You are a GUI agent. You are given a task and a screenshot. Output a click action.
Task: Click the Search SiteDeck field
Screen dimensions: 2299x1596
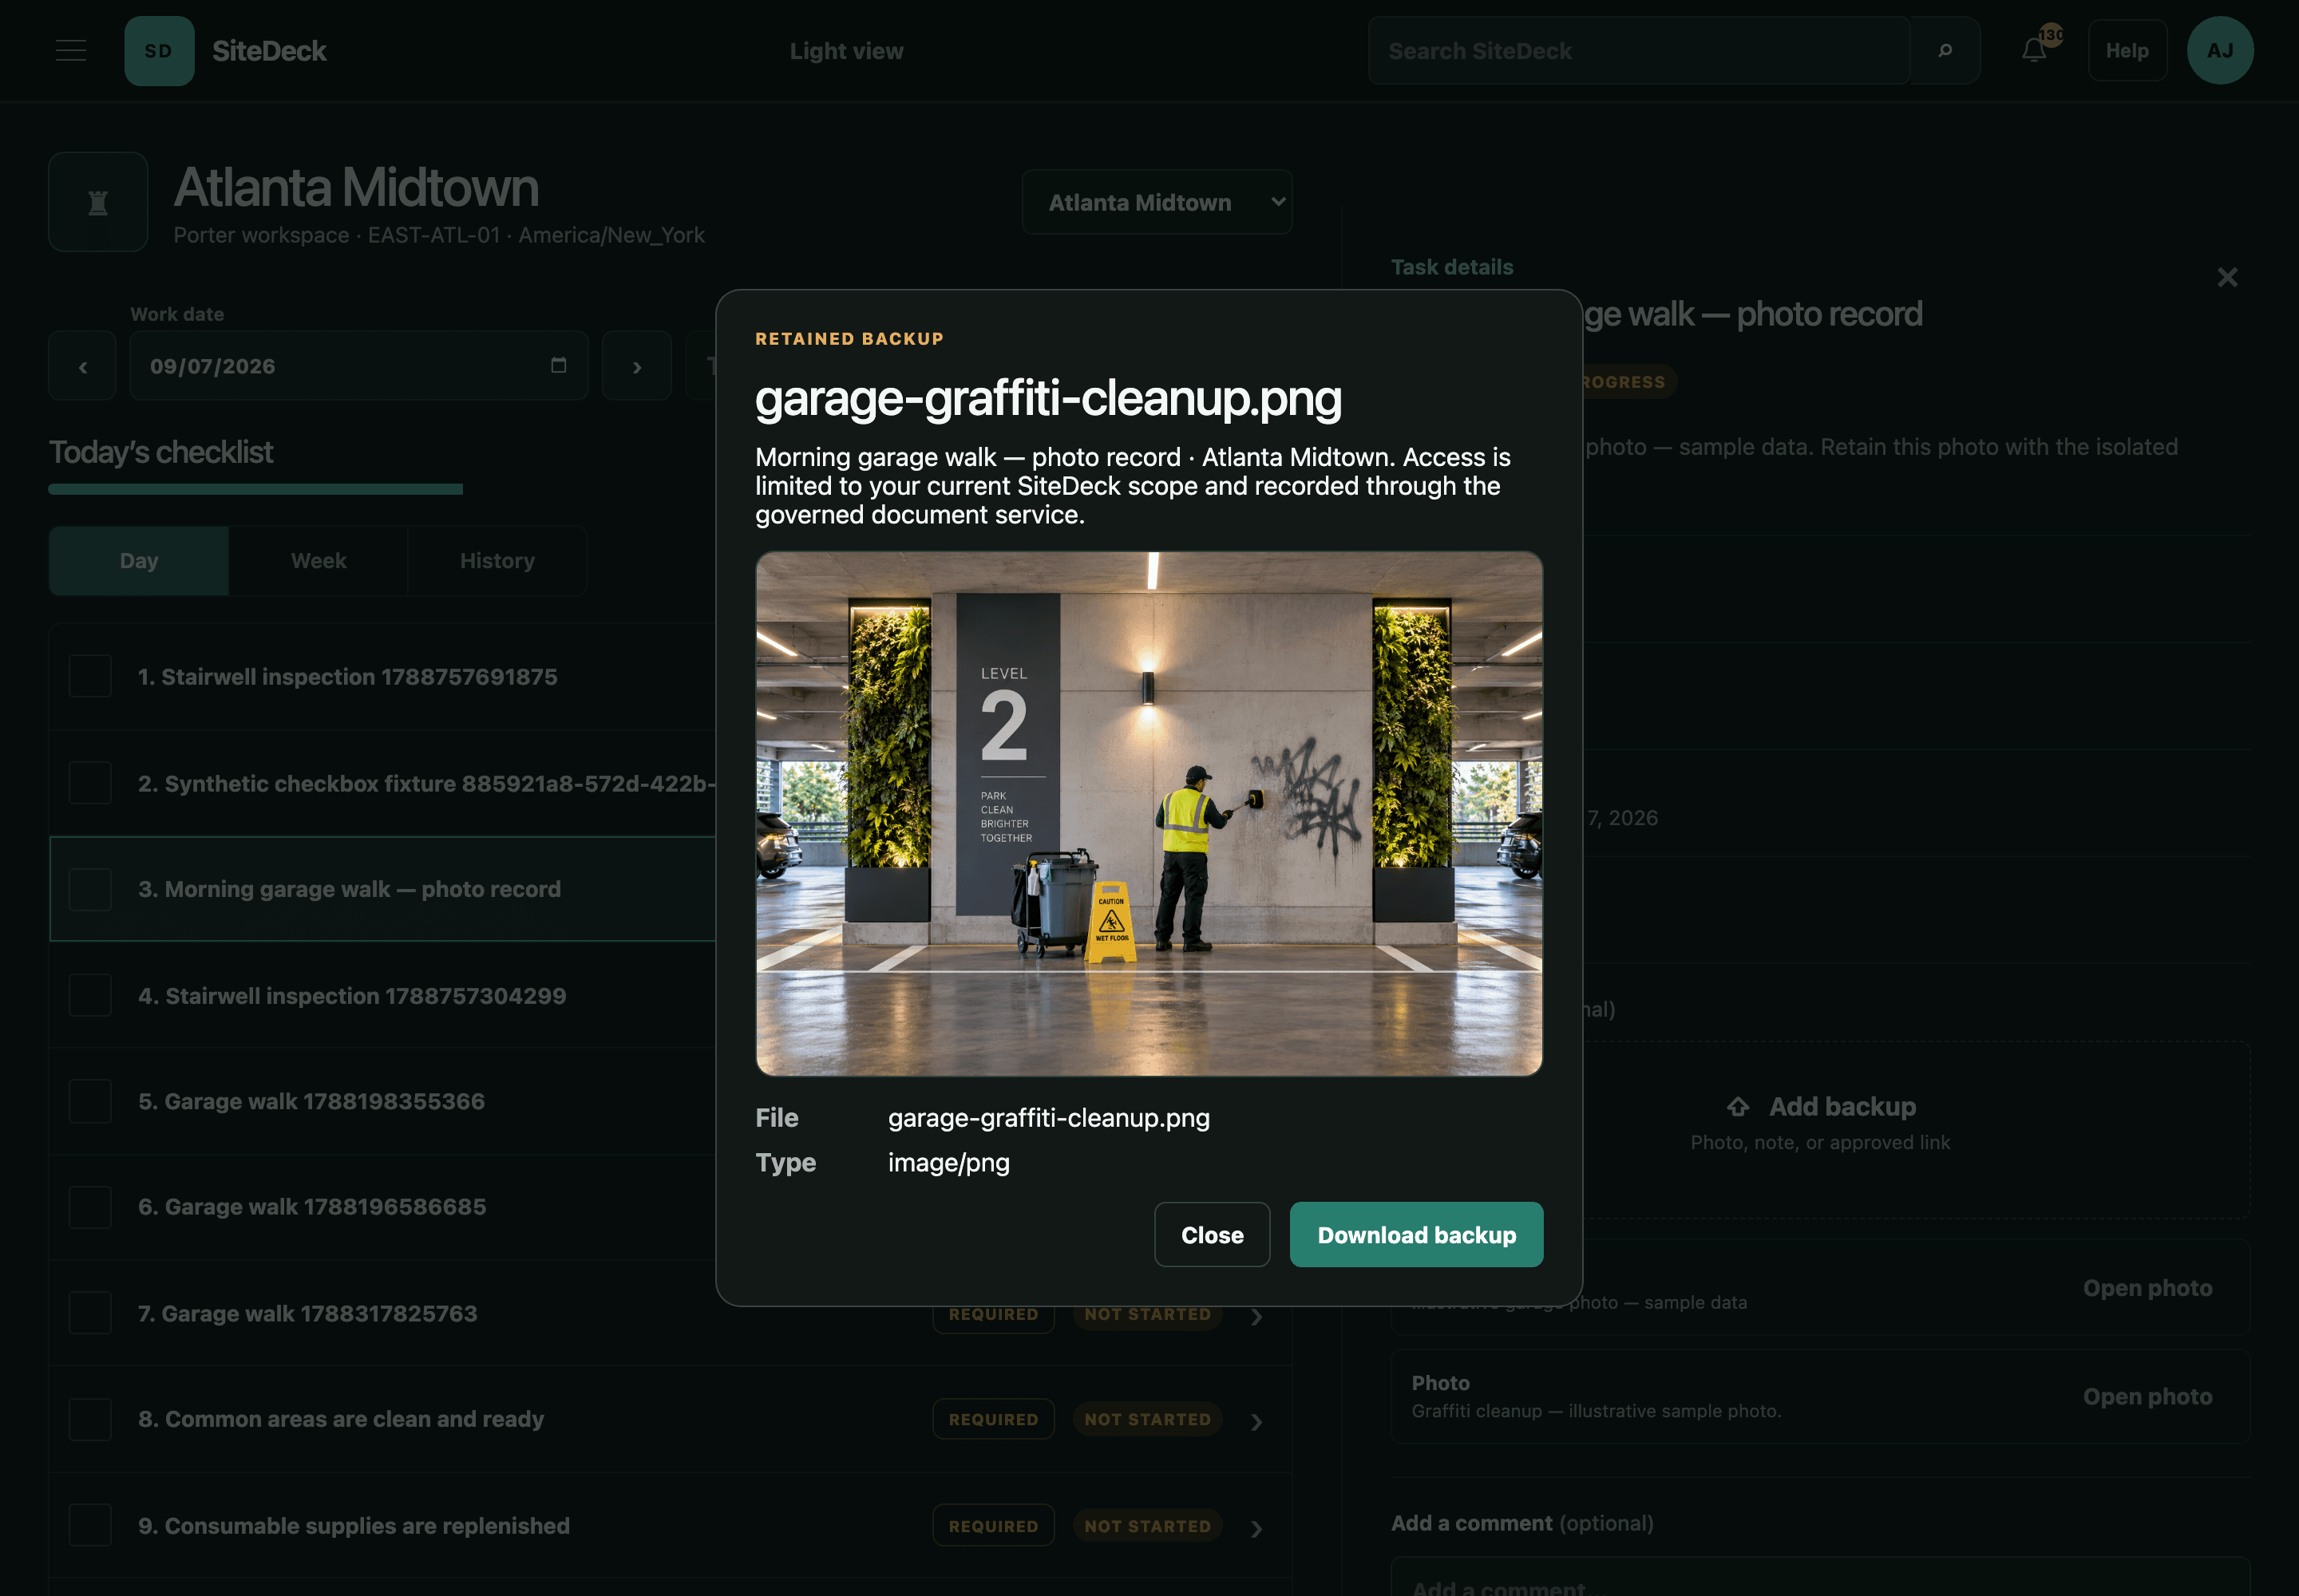point(1639,51)
